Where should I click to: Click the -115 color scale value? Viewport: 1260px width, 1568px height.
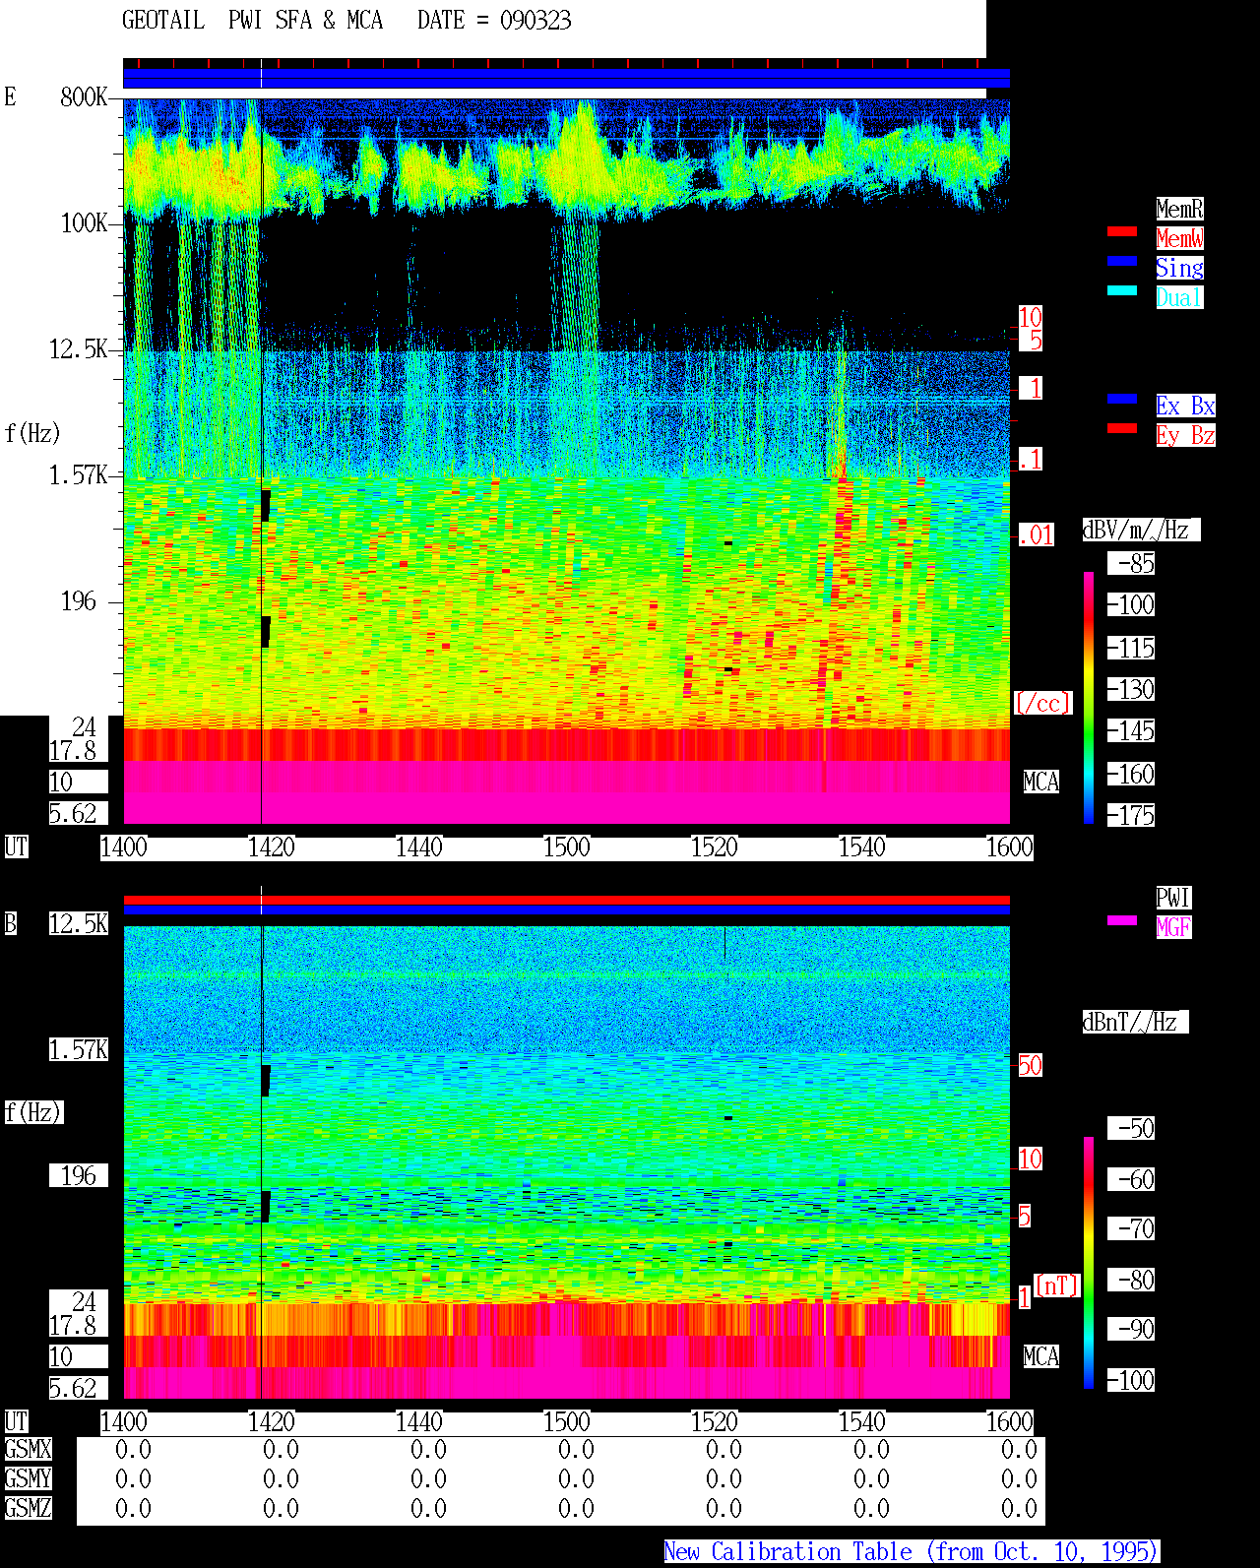pos(1132,648)
